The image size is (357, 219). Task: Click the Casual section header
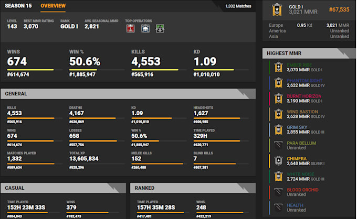pyautogui.click(x=63, y=188)
